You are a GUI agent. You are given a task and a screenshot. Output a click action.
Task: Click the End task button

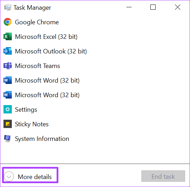coord(163,176)
